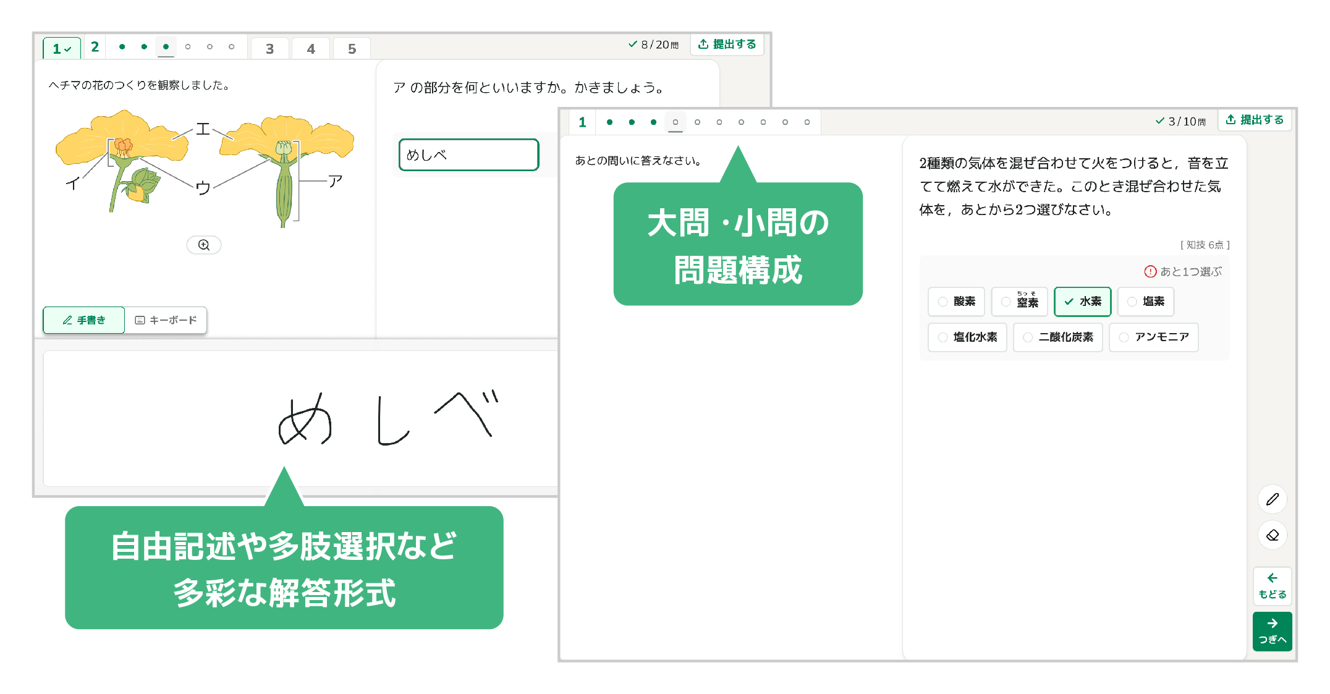Select the 二酸化炭素 answer option

(1057, 337)
